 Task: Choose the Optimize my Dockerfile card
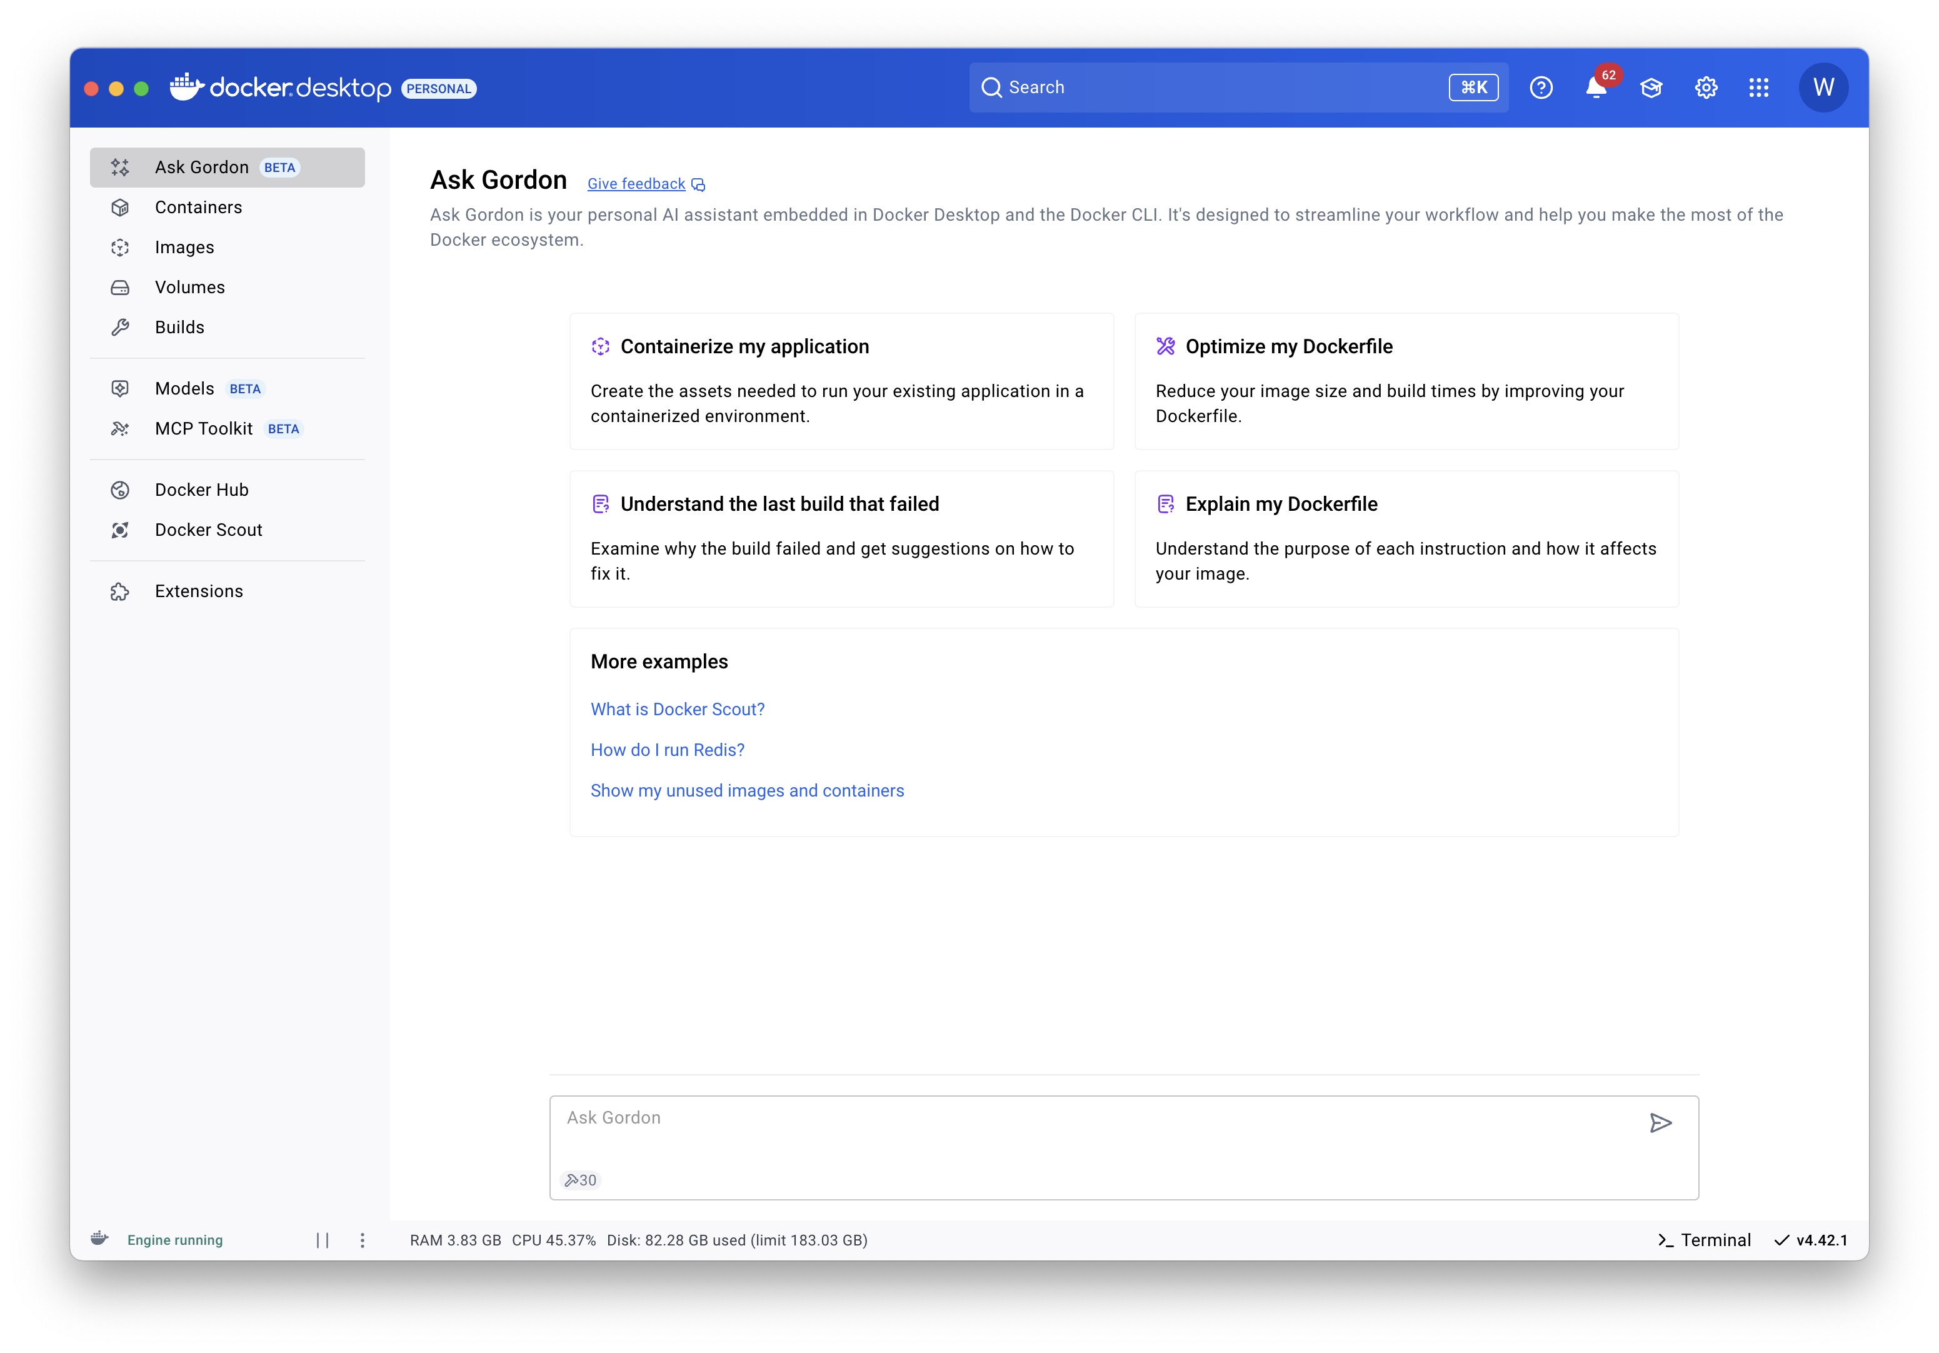click(x=1406, y=381)
